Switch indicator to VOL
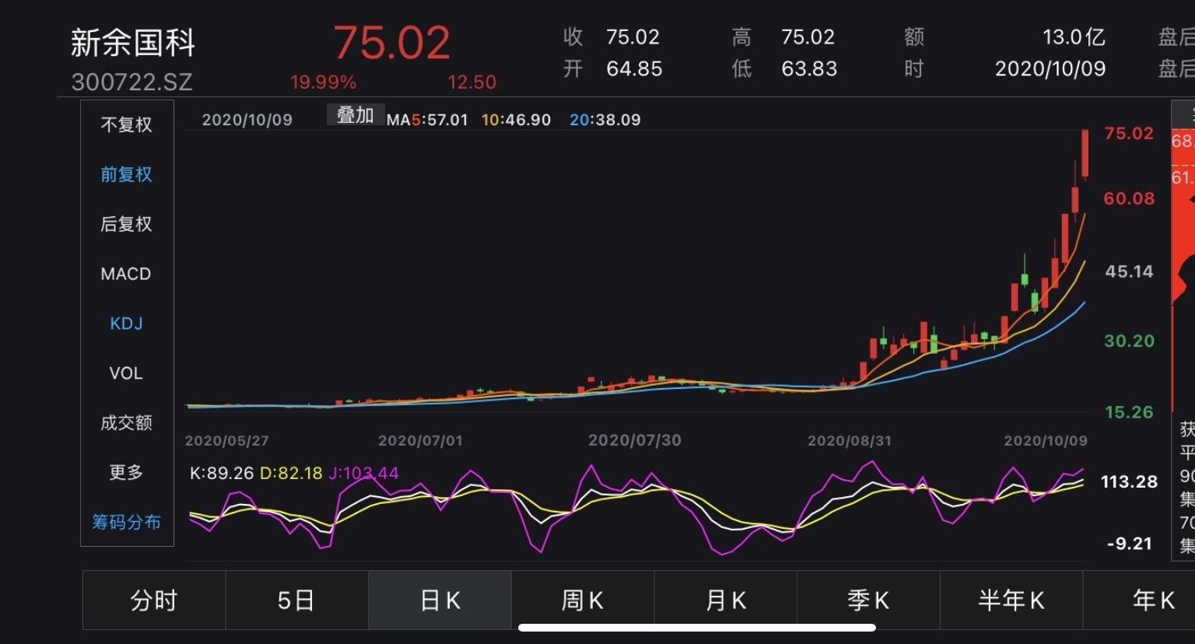 (x=126, y=373)
